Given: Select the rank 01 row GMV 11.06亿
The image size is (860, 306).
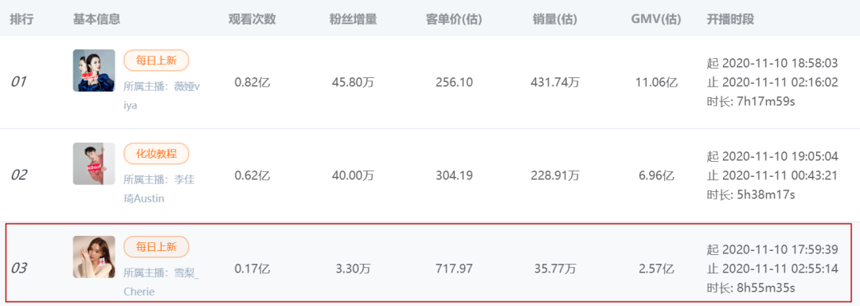Looking at the screenshot, I should click(x=656, y=83).
